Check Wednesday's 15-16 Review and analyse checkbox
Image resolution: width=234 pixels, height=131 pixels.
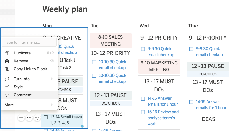pyautogui.click(x=143, y=112)
